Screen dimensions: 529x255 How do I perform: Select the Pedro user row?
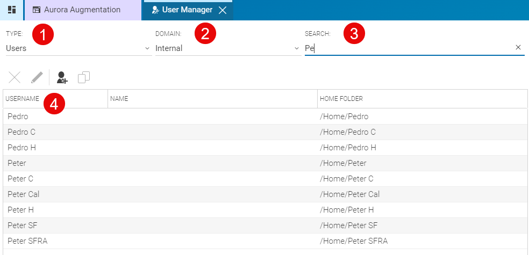pyautogui.click(x=18, y=116)
